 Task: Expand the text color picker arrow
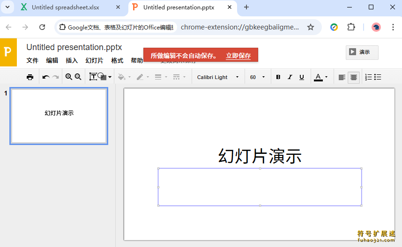327,77
